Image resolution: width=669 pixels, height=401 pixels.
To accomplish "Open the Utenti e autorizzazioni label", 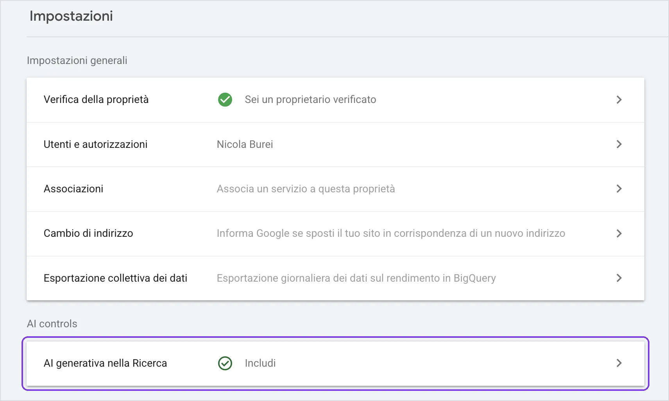I will tap(96, 144).
